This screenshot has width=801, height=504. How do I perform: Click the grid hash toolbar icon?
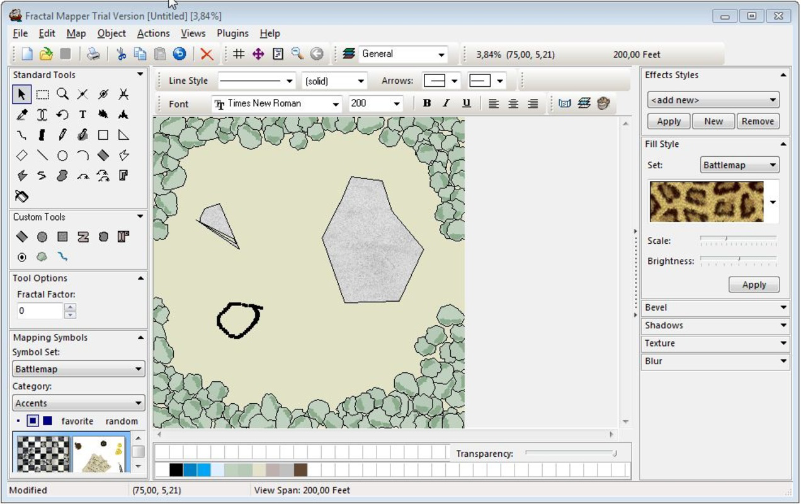point(239,54)
